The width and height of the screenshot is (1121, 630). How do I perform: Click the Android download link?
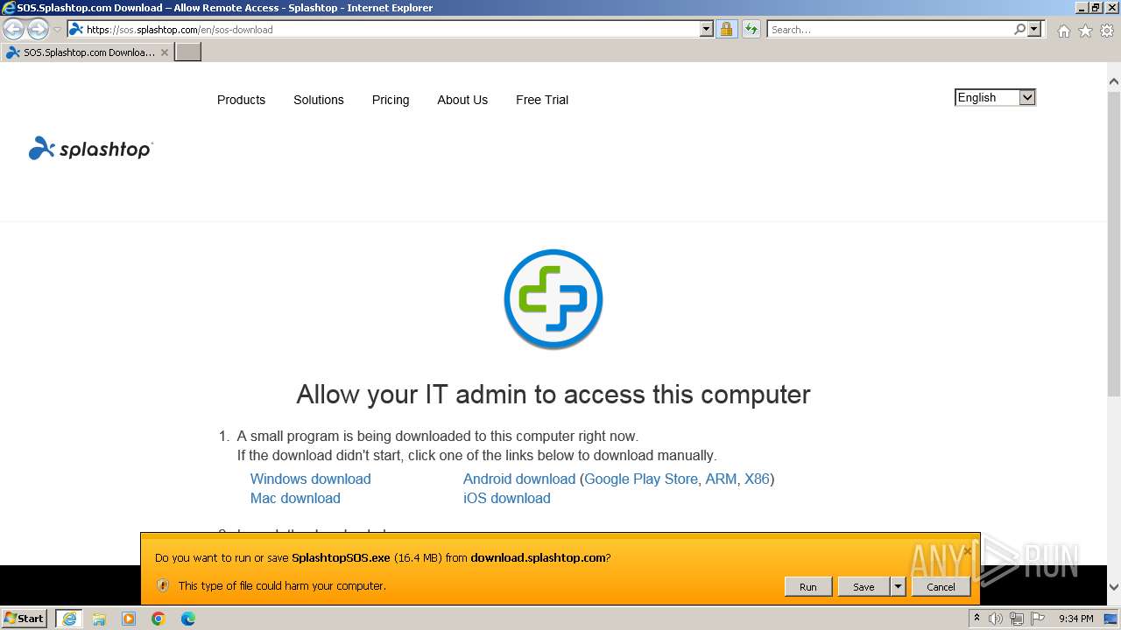519,479
